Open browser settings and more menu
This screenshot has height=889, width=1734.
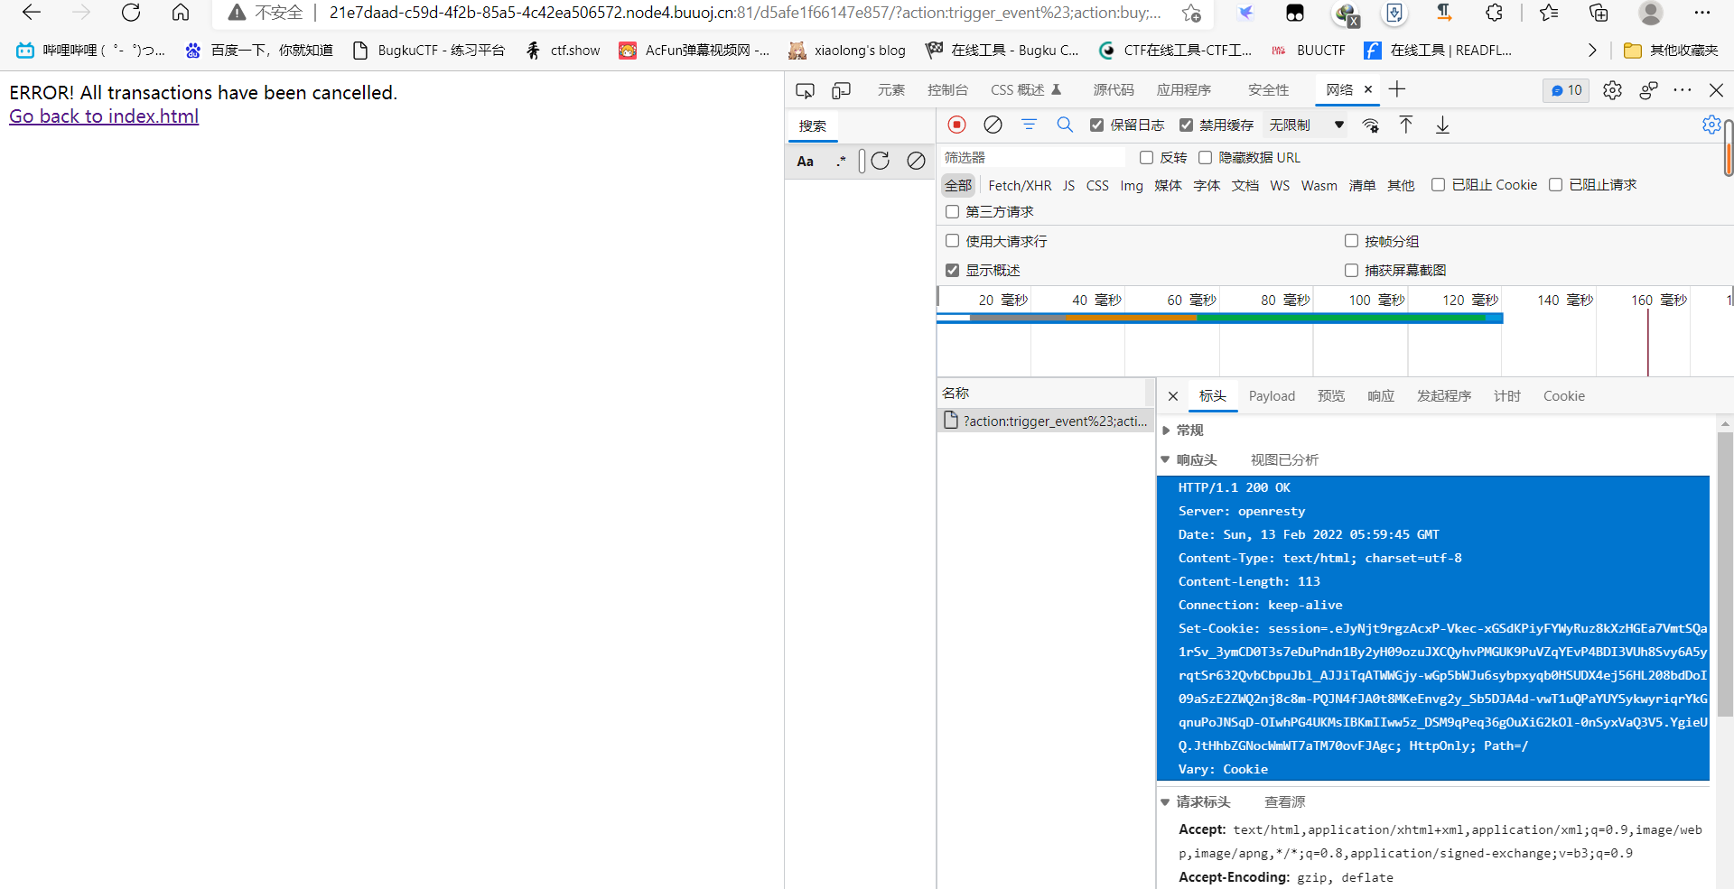1702,13
